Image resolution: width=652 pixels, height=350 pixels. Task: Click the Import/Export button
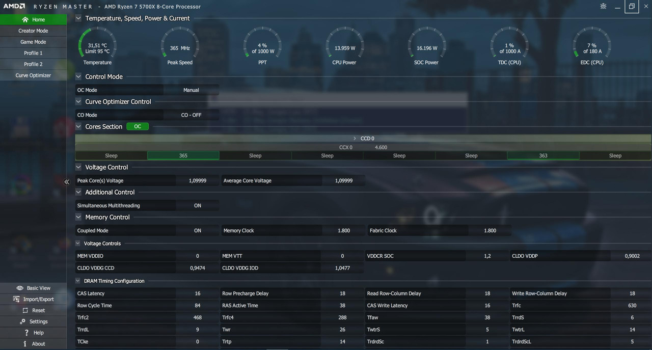pyautogui.click(x=33, y=299)
